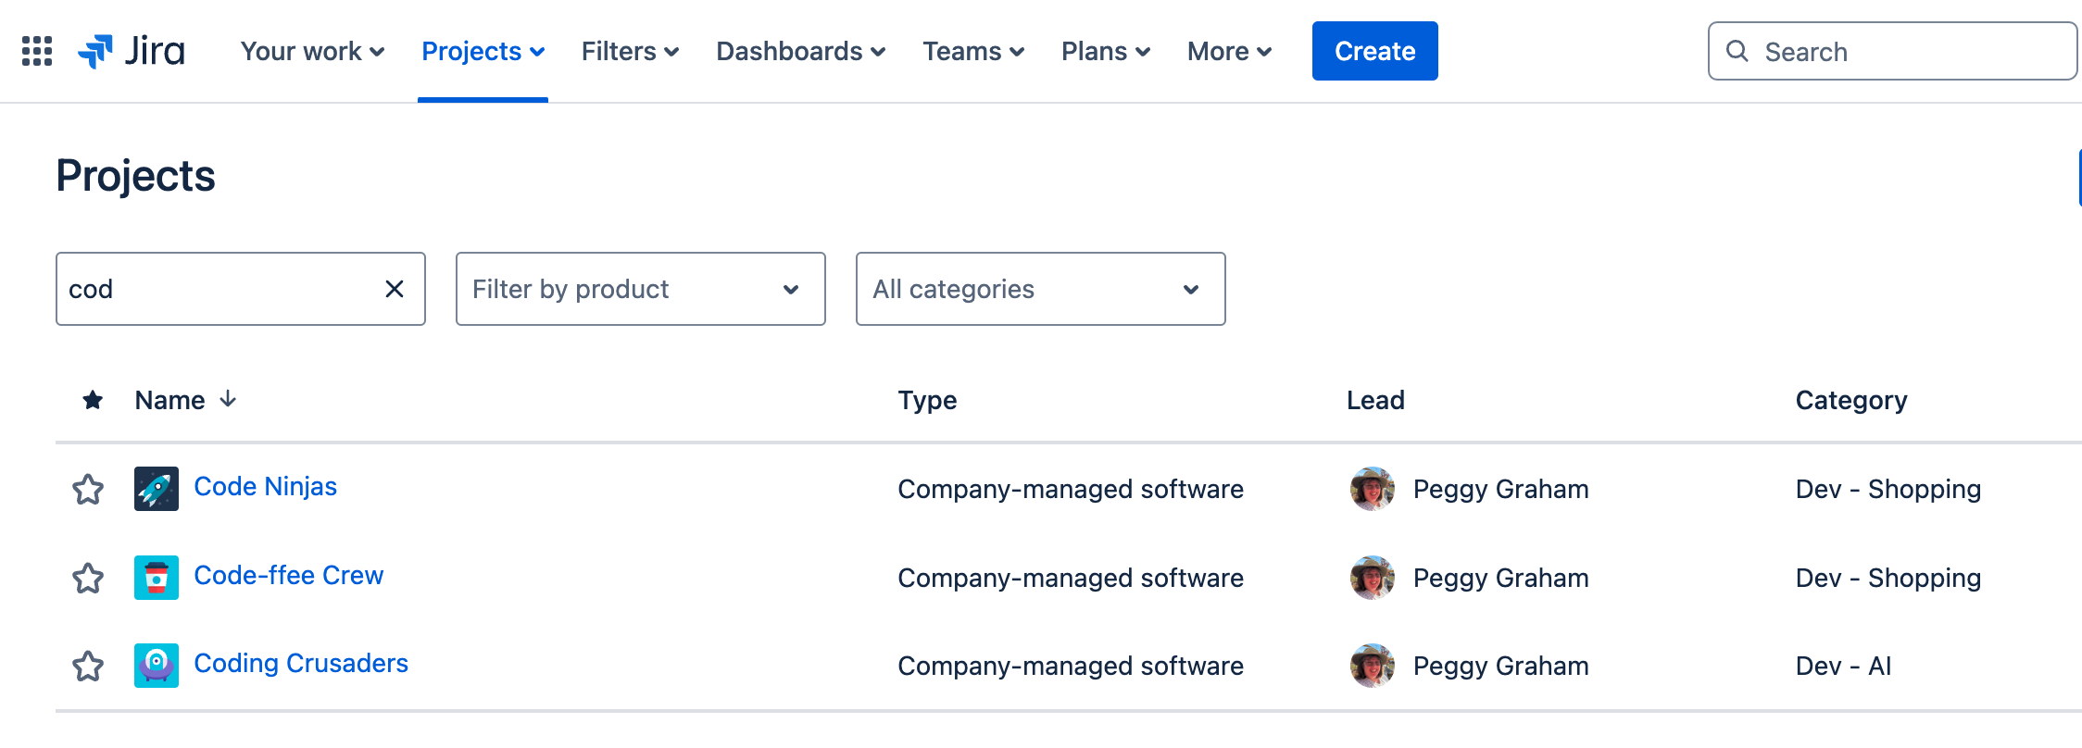Viewport: 2082px width, 748px height.
Task: Expand the Dashboards menu
Action: [800, 51]
